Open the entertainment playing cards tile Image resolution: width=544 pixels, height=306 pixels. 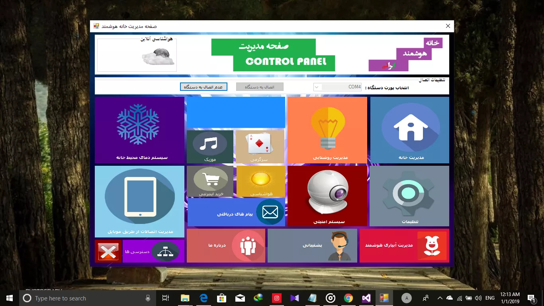click(260, 147)
